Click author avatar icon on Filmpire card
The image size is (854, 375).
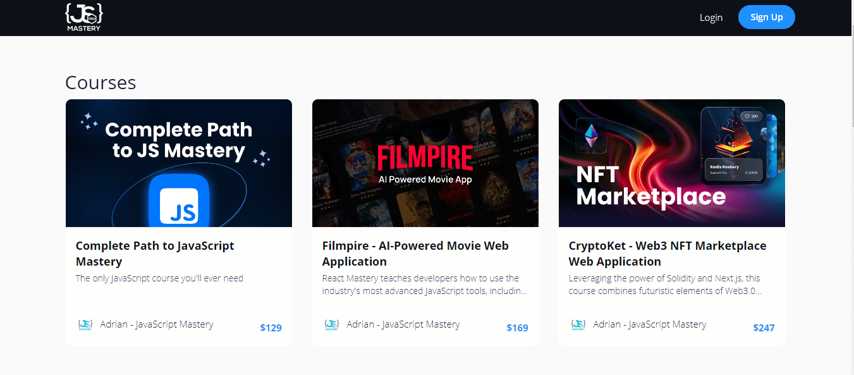point(331,324)
